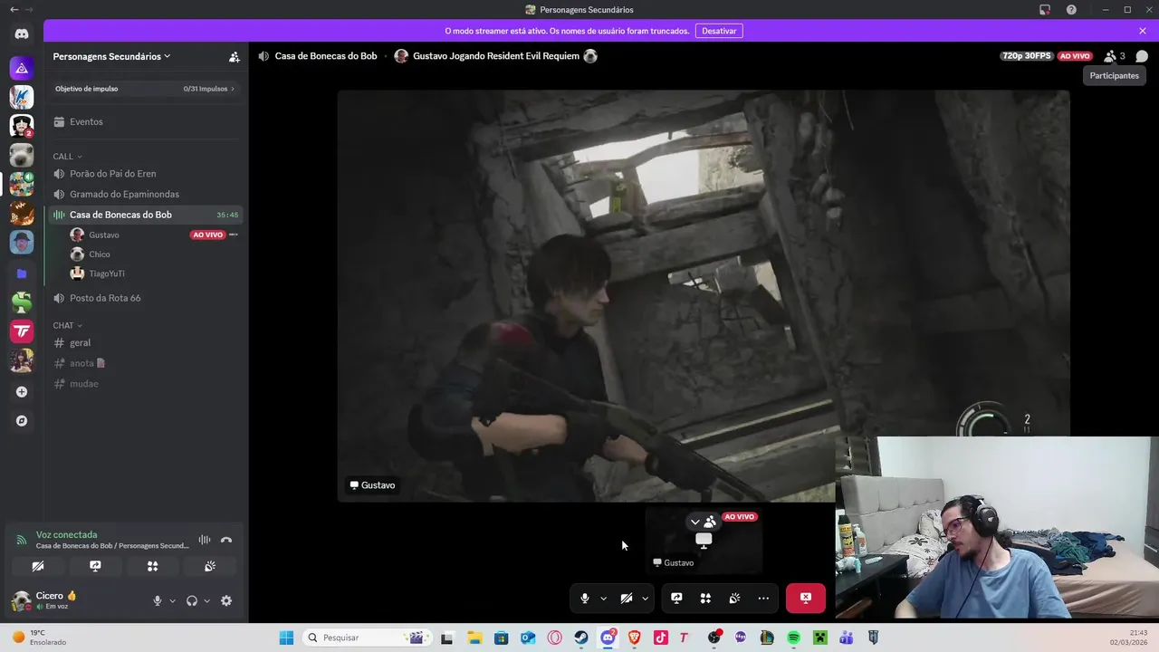Open soundboard from call bar
The image size is (1159, 652).
734,598
